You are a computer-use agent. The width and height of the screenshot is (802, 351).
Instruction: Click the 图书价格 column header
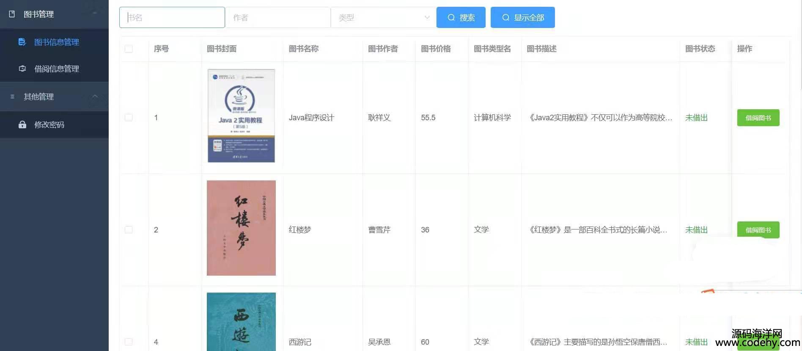pyautogui.click(x=436, y=49)
